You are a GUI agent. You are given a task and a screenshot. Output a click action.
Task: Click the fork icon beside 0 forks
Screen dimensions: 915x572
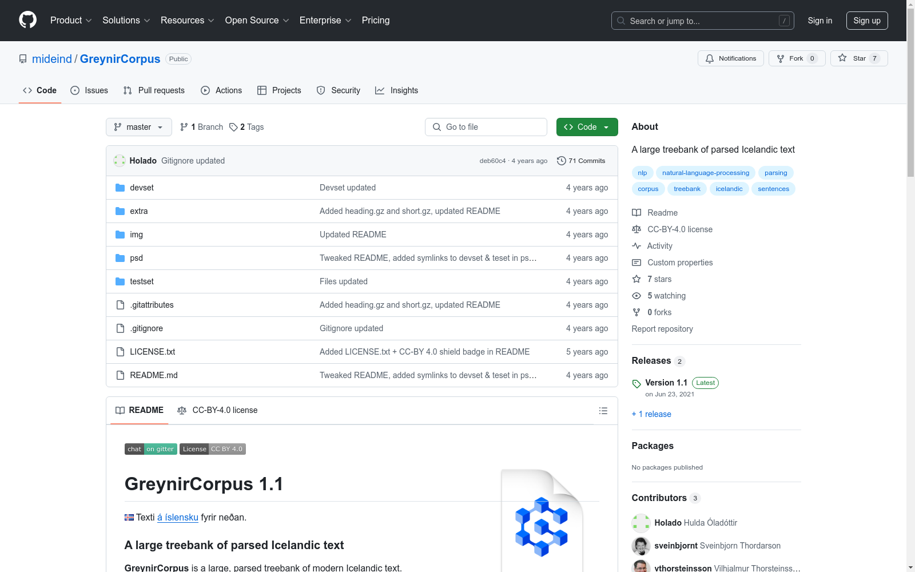pos(636,312)
